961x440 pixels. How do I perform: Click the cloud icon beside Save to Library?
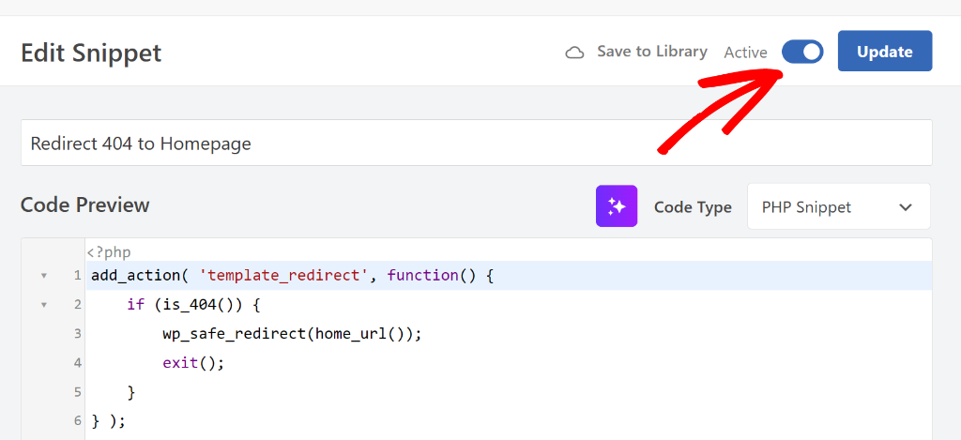(x=574, y=53)
